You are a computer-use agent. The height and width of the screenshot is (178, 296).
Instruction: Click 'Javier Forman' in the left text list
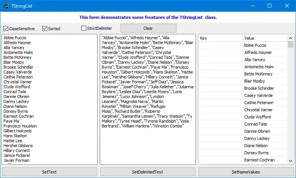(16, 160)
